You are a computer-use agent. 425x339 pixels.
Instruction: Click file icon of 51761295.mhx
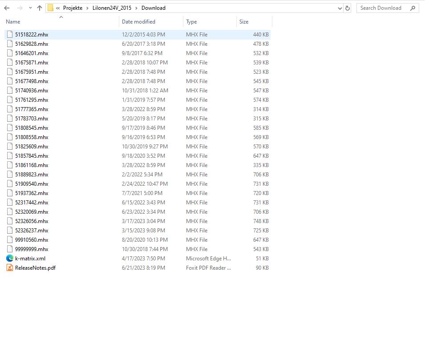point(10,100)
